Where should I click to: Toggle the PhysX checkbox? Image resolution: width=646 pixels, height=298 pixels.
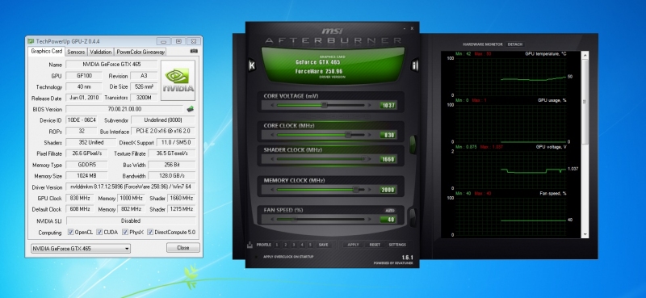pos(125,232)
